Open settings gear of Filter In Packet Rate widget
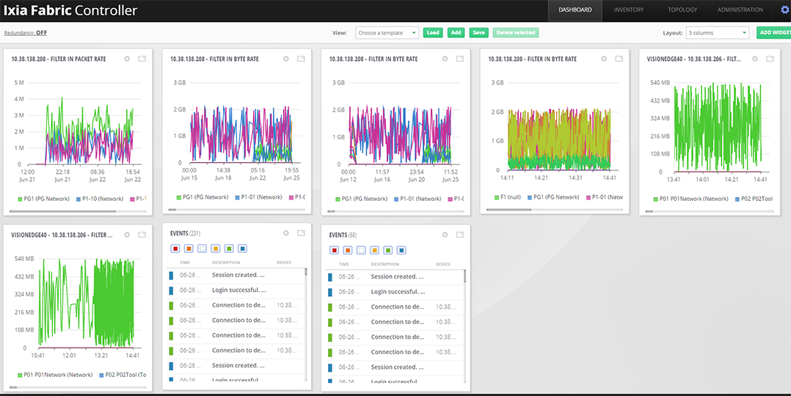This screenshot has width=791, height=396. (127, 59)
